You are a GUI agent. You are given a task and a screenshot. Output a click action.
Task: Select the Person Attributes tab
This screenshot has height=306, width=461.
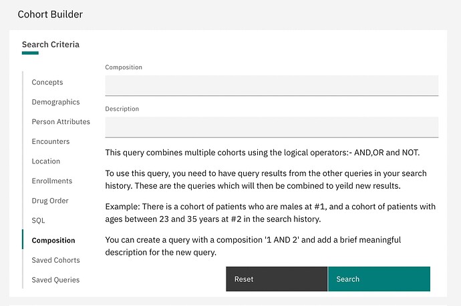(61, 122)
